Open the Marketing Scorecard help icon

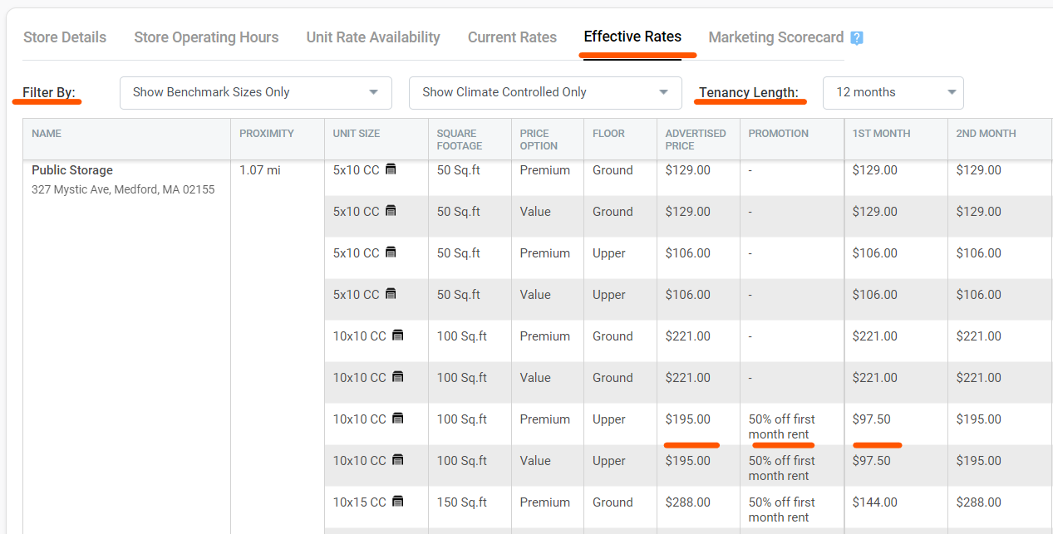857,38
